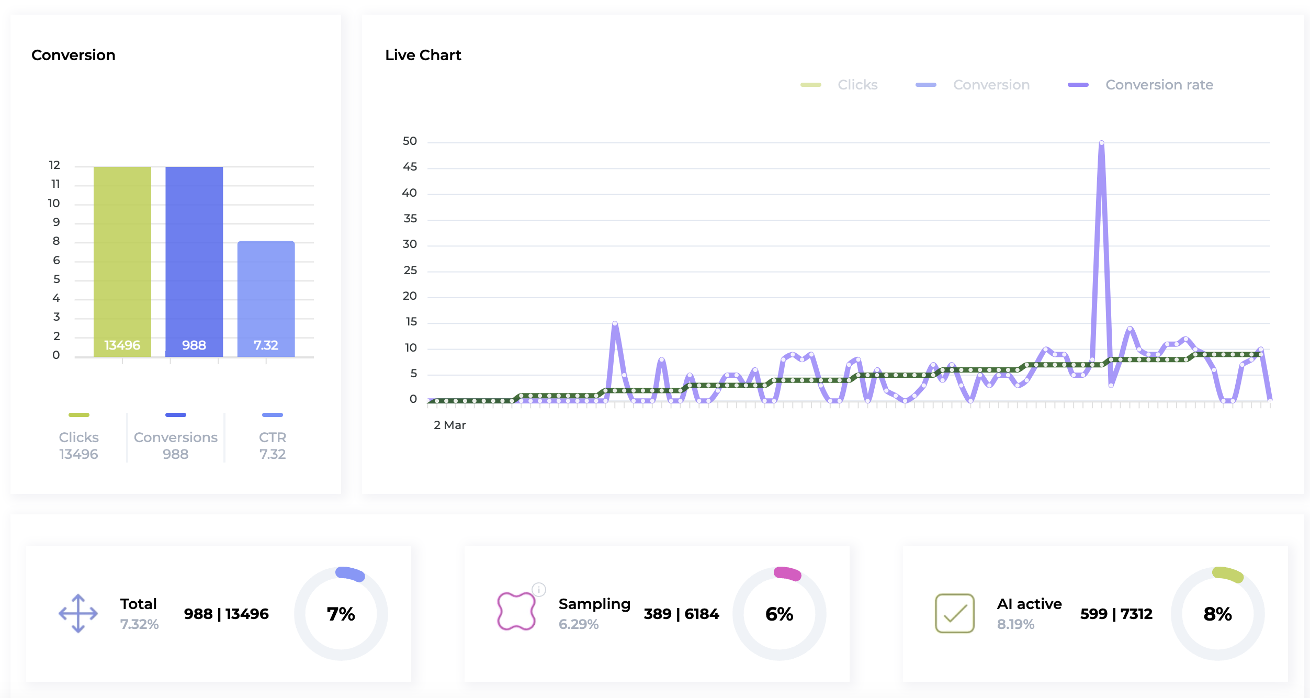Click the Live Chart panel title

(423, 55)
